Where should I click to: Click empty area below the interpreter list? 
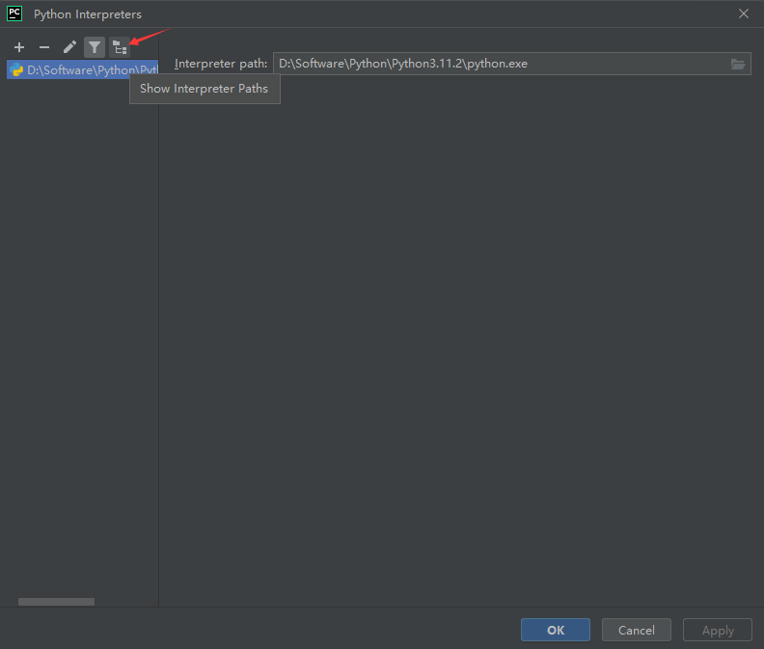pos(79,338)
